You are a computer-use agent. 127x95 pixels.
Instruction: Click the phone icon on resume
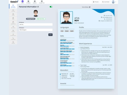(105, 19)
